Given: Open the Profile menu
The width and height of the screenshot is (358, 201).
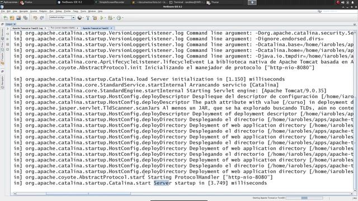Looking at the screenshot, I should pos(67,11).
